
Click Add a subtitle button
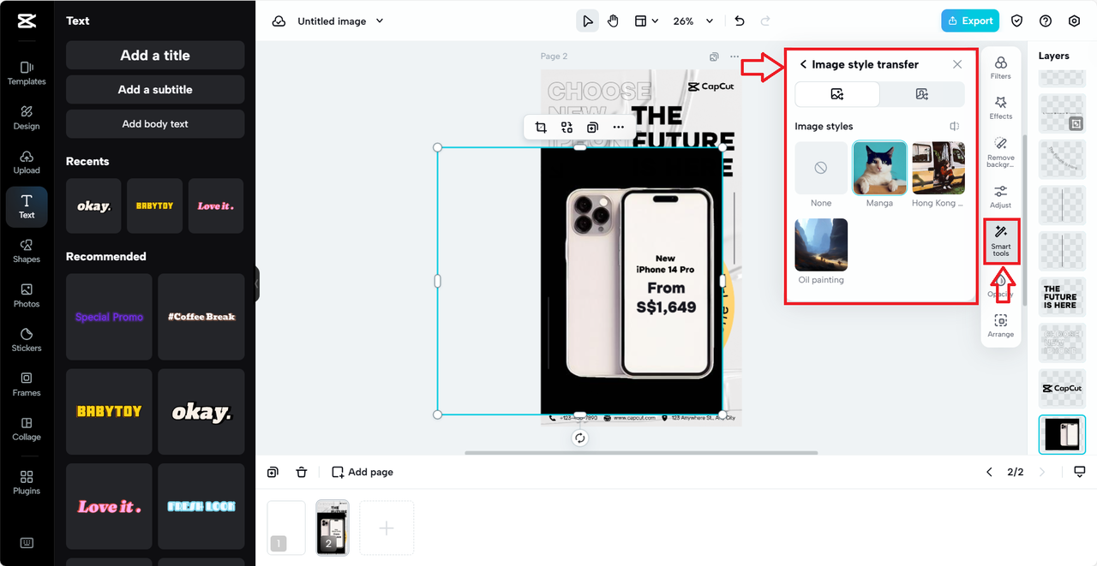pyautogui.click(x=155, y=89)
